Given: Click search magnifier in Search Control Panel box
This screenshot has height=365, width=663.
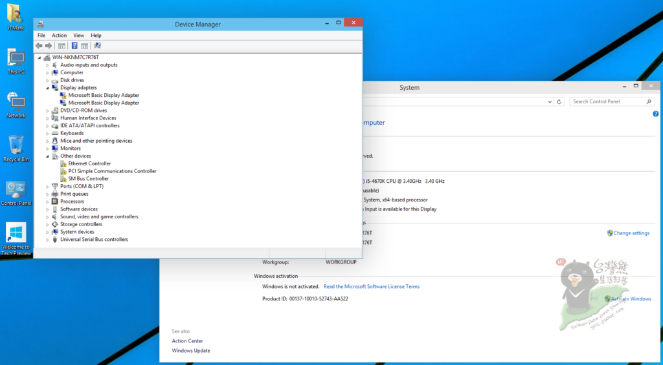Looking at the screenshot, I should (649, 101).
